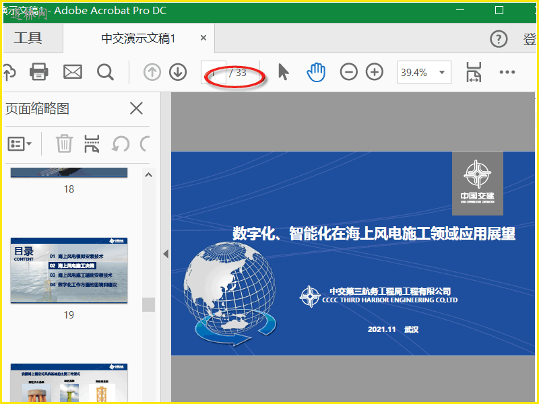539x404 pixels.
Task: Click the fit page width icon
Action: [474, 72]
